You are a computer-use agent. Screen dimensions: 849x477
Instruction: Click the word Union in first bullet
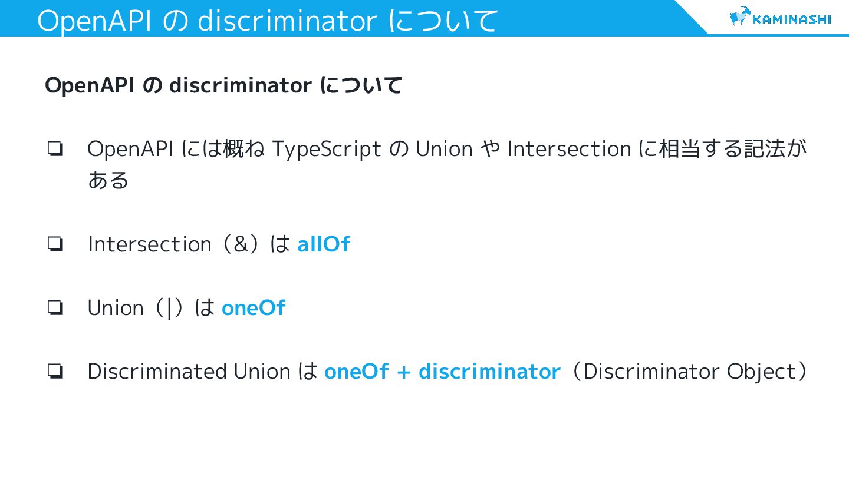(444, 149)
